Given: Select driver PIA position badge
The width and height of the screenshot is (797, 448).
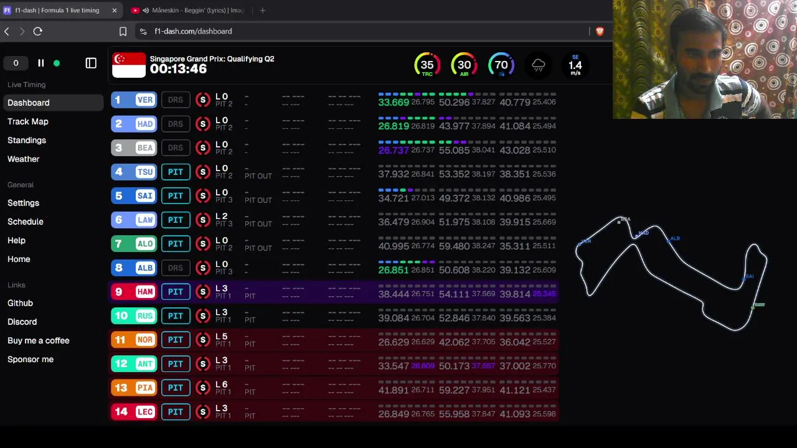Looking at the screenshot, I should (134, 388).
